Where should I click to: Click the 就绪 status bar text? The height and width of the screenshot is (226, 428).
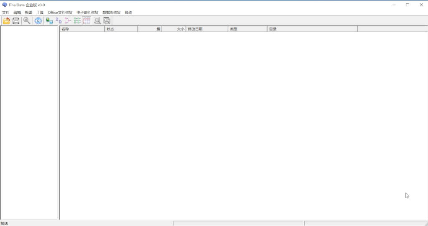coord(4,223)
